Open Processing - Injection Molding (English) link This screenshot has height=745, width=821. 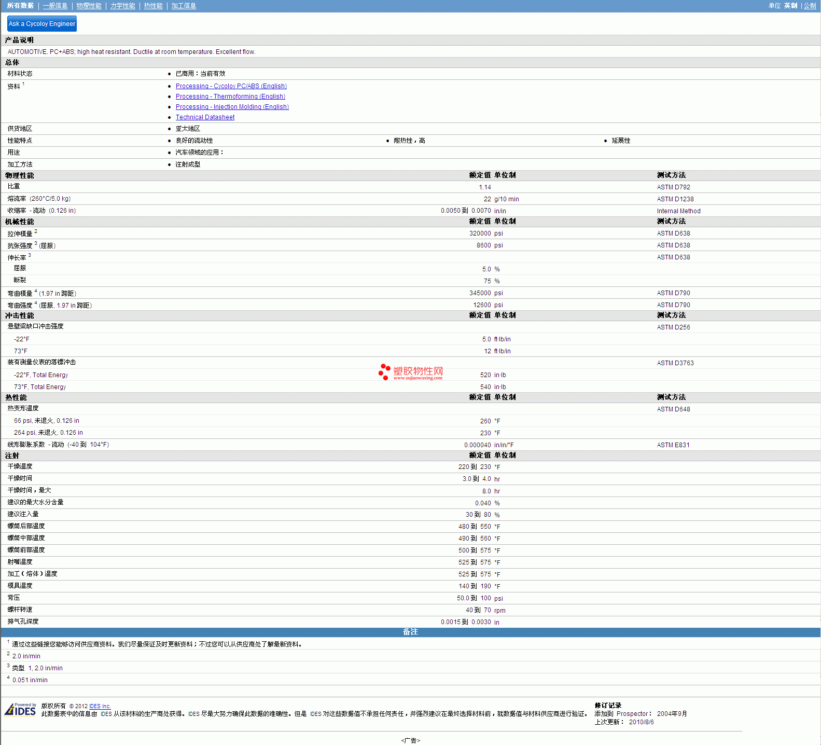232,107
